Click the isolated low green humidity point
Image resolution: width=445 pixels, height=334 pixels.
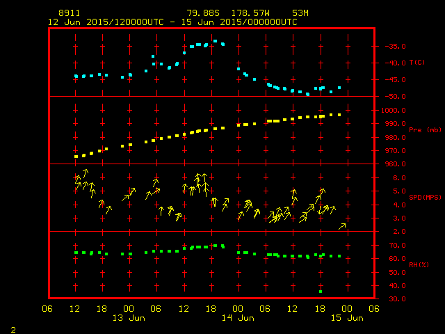[x=321, y=291]
